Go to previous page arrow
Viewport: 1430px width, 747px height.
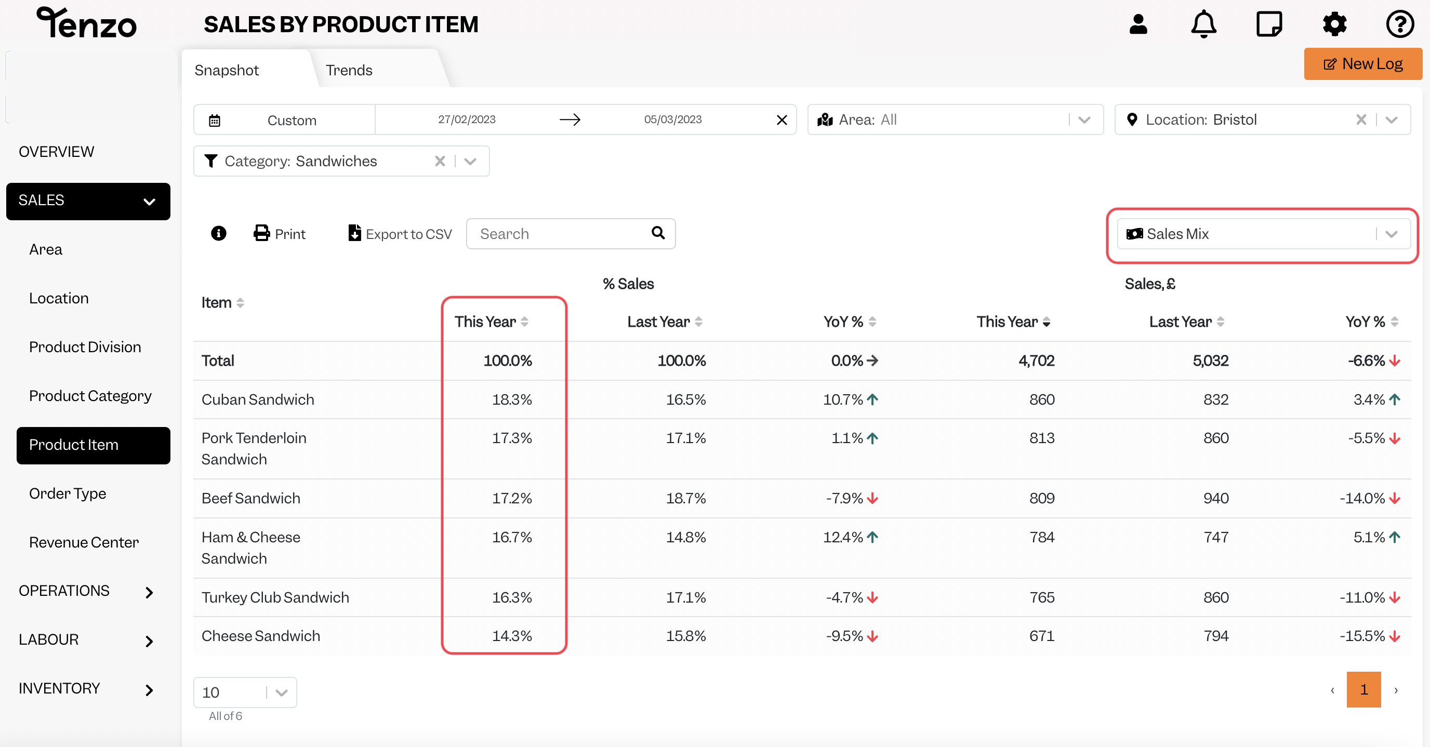click(1332, 690)
